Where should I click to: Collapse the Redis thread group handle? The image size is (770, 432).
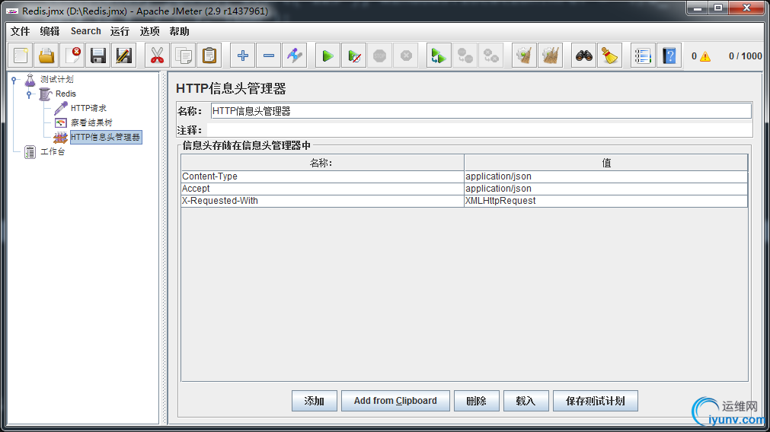point(29,94)
